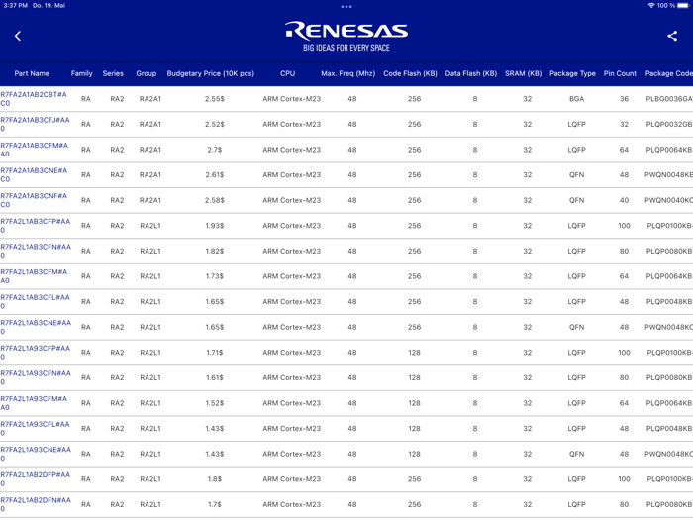Select the 2.61$ price cell
Viewport: 693px width, 520px height.
tap(215, 175)
